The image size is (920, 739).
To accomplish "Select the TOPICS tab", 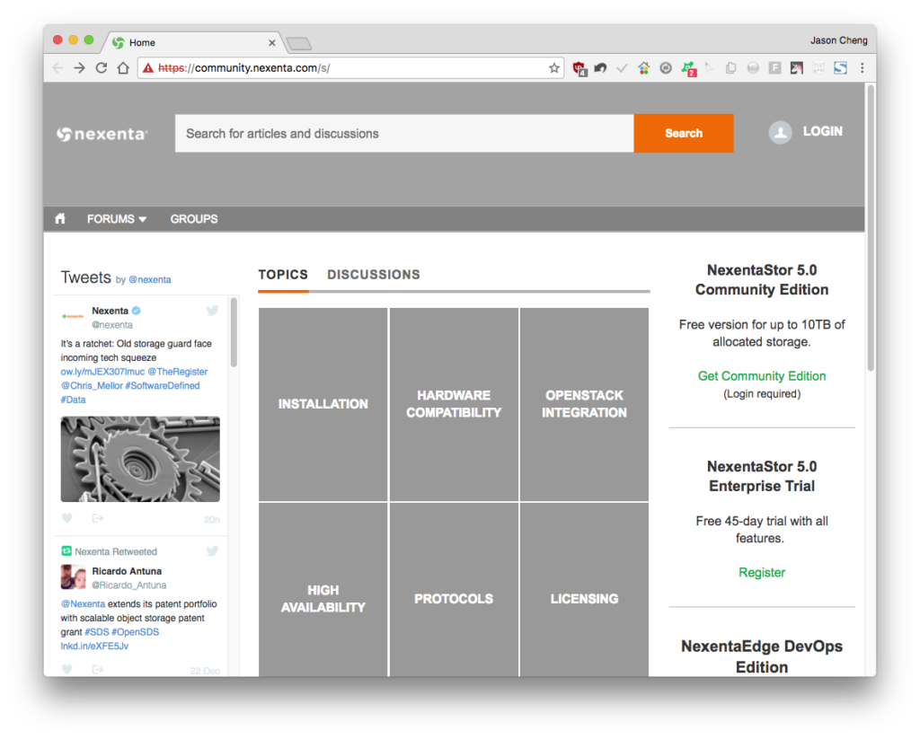I will click(283, 275).
